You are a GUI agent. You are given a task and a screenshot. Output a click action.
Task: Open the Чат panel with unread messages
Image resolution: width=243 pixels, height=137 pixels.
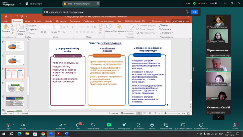click(78, 125)
